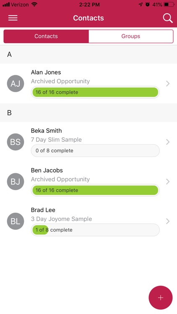Open Brad Lee via chevron arrow
The height and width of the screenshot is (314, 177).
[168, 221]
